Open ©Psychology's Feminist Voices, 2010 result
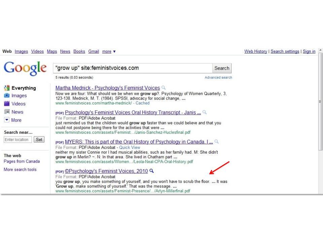Screen dimensions: 323x242 (x=106, y=171)
